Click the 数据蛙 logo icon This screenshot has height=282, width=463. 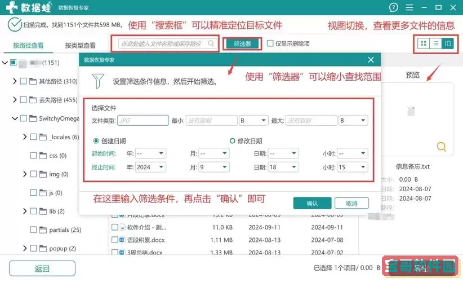12,7
